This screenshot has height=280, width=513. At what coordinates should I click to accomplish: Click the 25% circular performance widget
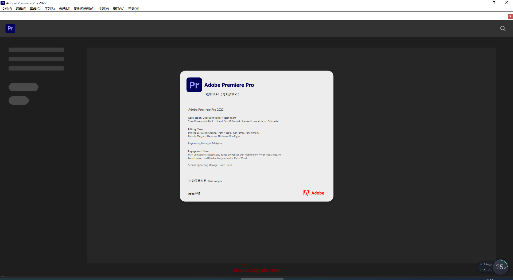[x=500, y=267]
